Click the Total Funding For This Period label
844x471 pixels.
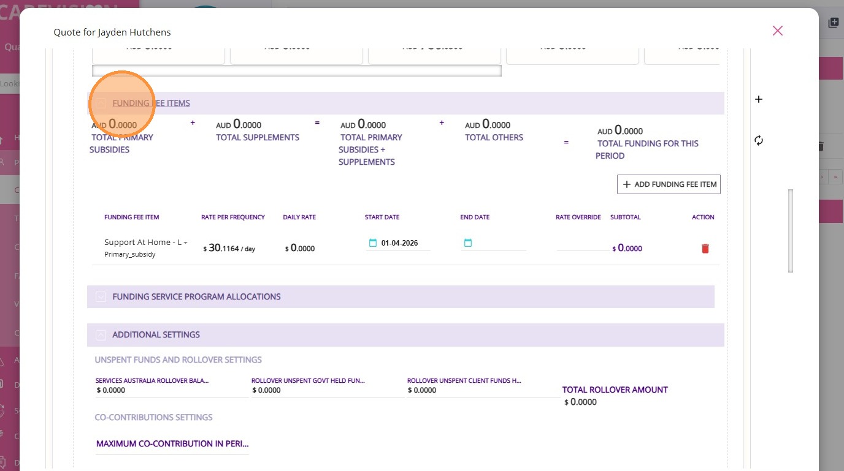(647, 149)
